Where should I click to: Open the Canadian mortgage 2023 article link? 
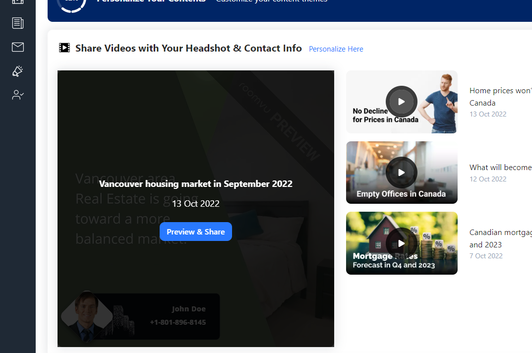(500, 238)
